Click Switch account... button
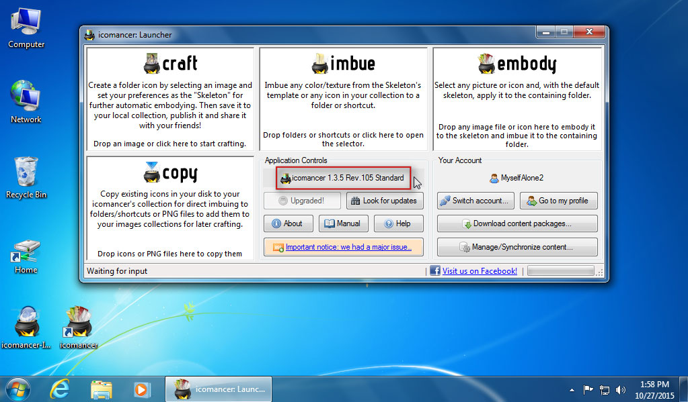Viewport: 688px width, 402px height. (475, 201)
